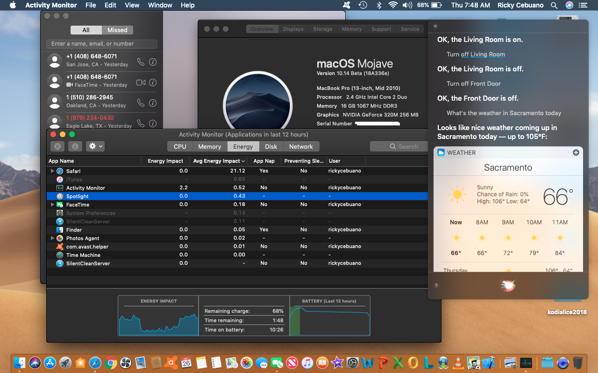Expand the Safari process row
The image size is (598, 373).
click(x=52, y=171)
